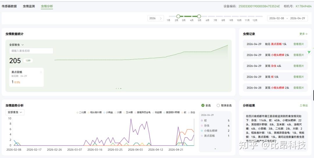The width and height of the screenshot is (314, 158).
Task: Select the 全选 radio option
Action: (x=203, y=105)
